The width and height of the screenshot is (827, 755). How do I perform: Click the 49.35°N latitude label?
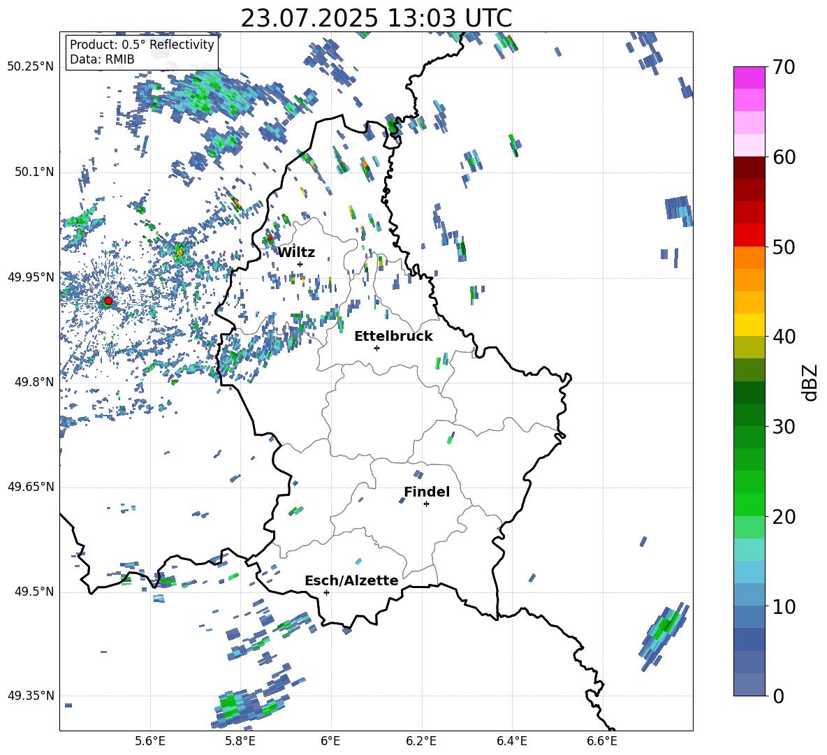coord(31,696)
